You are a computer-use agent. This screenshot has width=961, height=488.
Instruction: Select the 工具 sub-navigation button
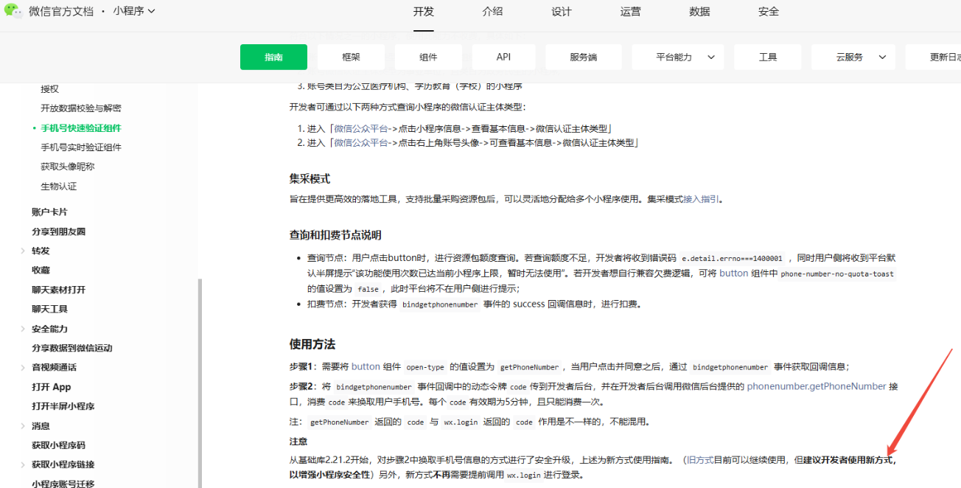pyautogui.click(x=768, y=57)
